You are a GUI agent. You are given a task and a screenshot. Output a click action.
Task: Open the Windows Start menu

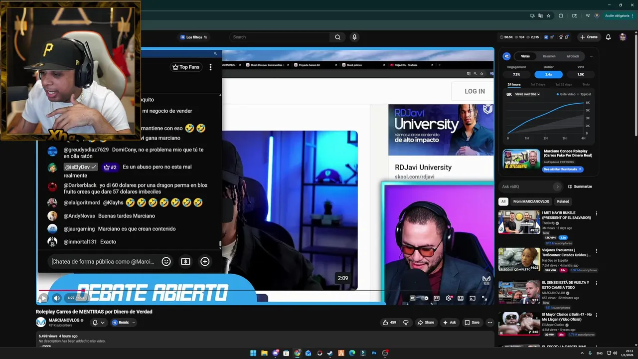coord(253,353)
